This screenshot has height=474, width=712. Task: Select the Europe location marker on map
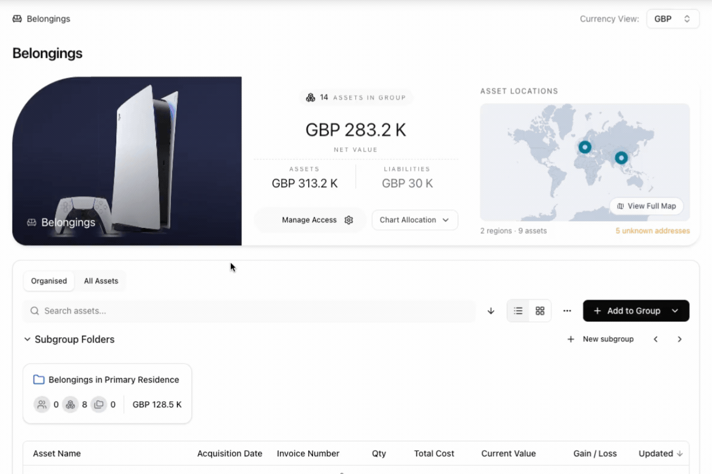pyautogui.click(x=585, y=147)
